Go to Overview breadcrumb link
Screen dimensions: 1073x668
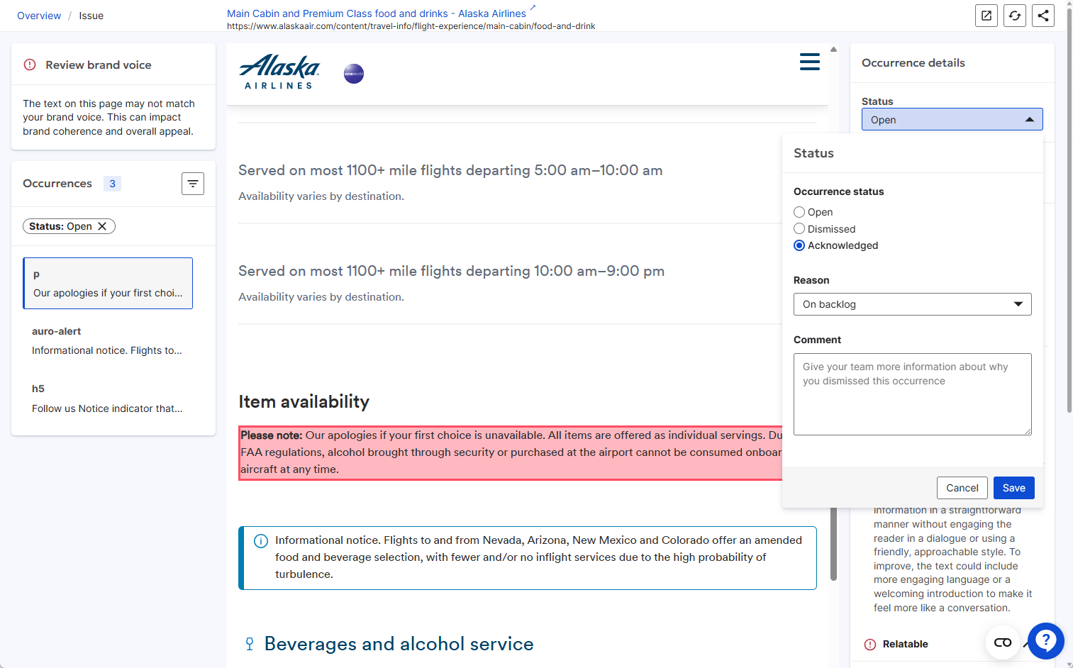pyautogui.click(x=39, y=16)
